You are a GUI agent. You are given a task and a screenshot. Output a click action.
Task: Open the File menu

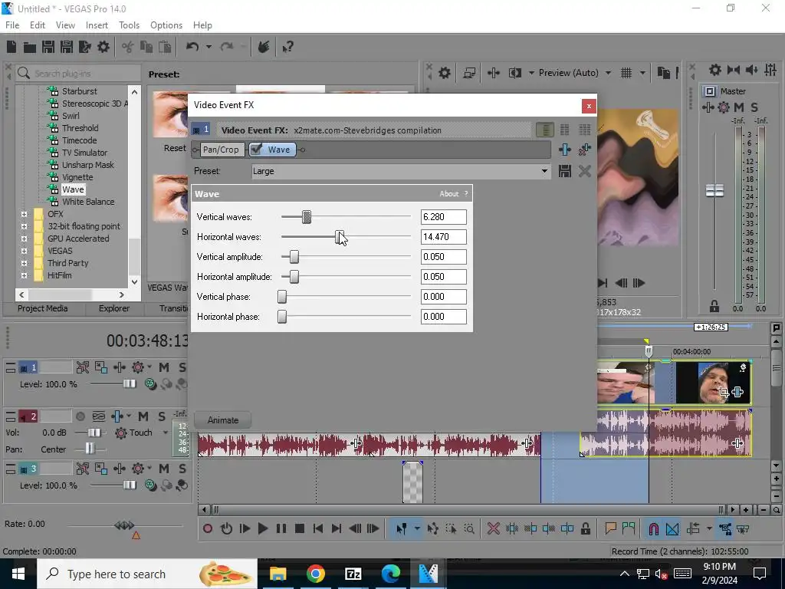12,25
